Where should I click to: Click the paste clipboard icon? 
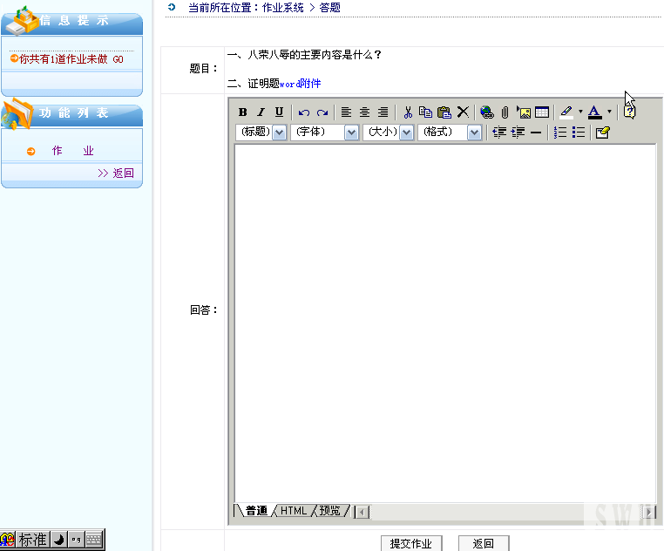click(444, 112)
